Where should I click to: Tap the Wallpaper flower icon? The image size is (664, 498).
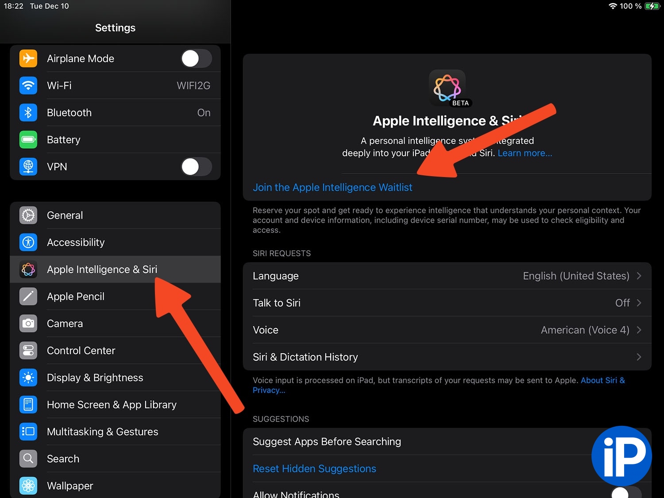tap(28, 485)
